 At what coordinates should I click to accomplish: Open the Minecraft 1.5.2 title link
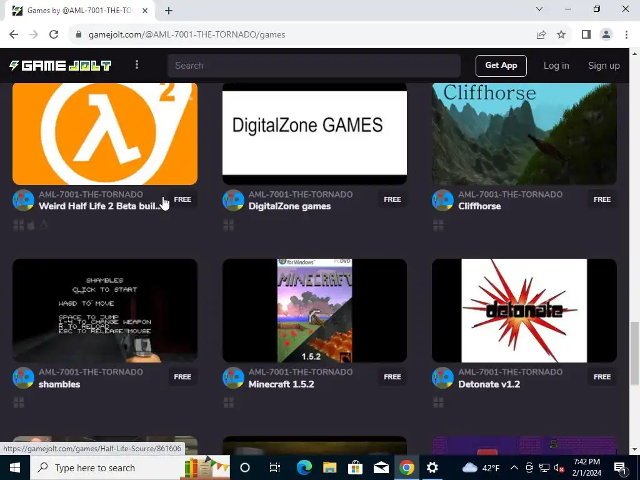281,384
